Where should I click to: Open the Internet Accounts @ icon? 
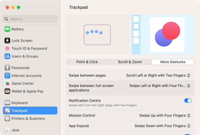click(7, 75)
